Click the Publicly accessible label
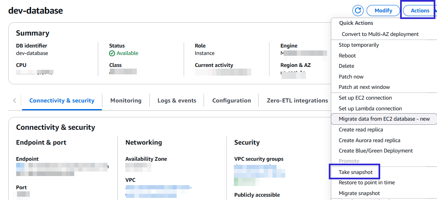Viewport: 437px width, 200px height. pyautogui.click(x=257, y=195)
